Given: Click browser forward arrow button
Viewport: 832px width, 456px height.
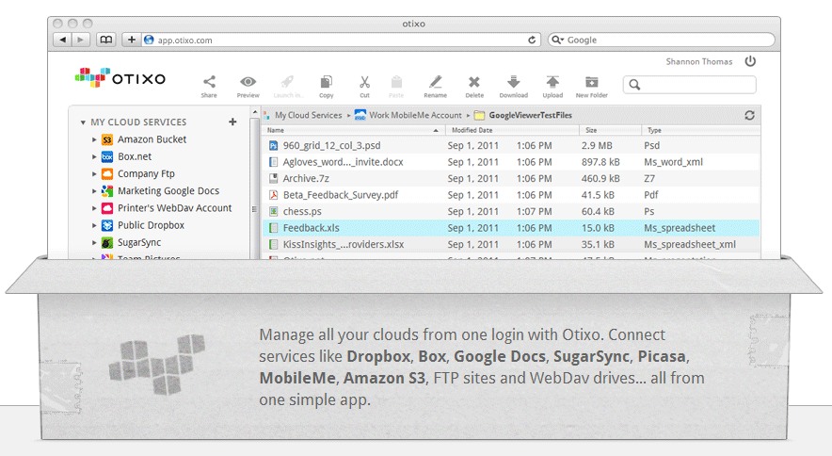Looking at the screenshot, I should click(80, 40).
